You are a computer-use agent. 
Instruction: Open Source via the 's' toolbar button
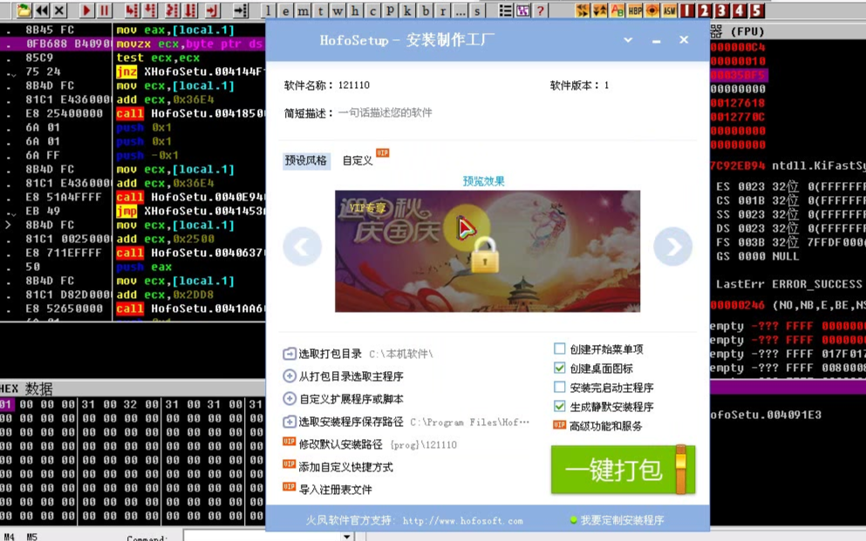[477, 10]
